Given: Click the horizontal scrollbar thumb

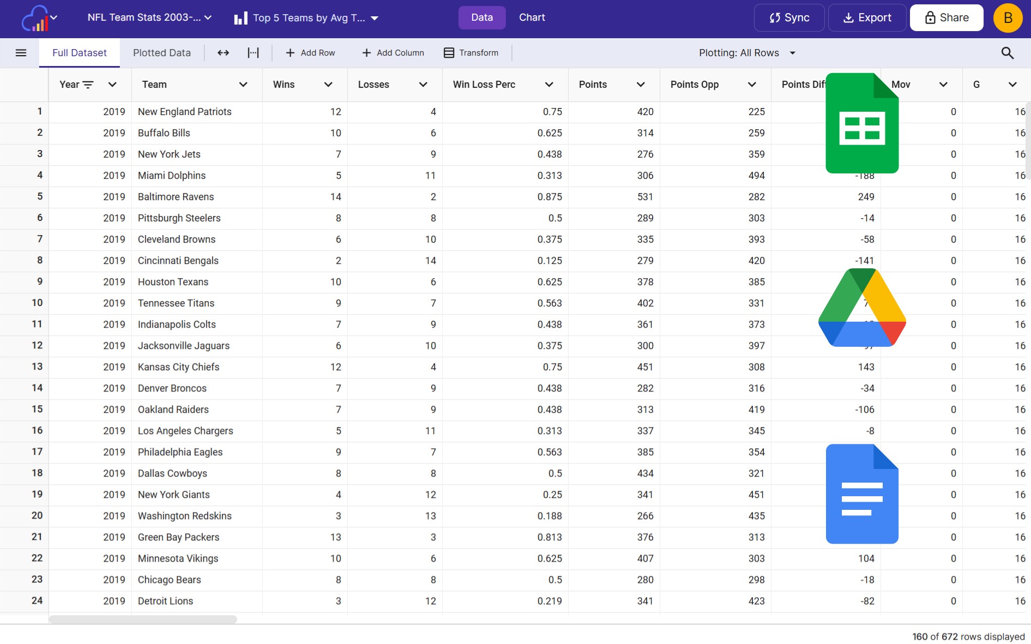Looking at the screenshot, I should pos(143,619).
